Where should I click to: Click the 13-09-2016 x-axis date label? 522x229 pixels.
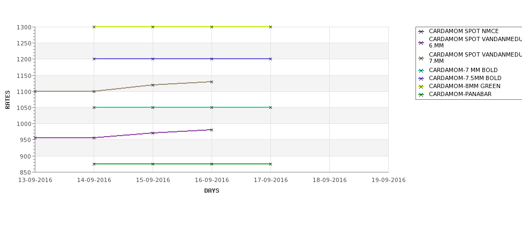point(35,180)
